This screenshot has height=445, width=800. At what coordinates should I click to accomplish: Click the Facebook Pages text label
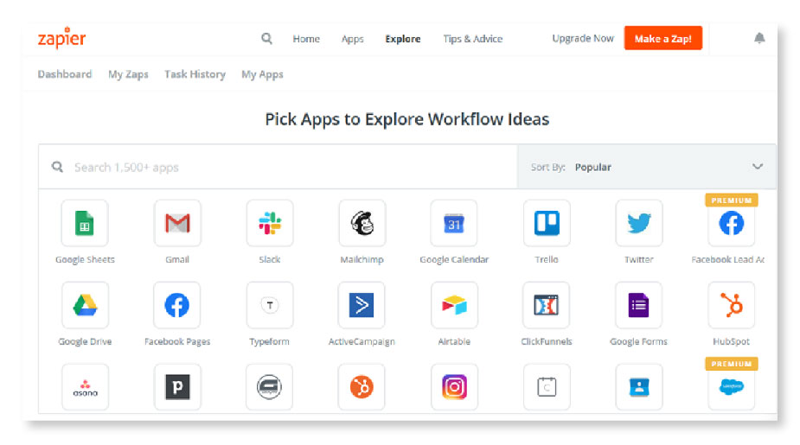(177, 341)
